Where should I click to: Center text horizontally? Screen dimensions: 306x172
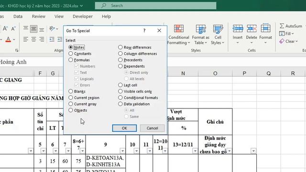(33, 39)
